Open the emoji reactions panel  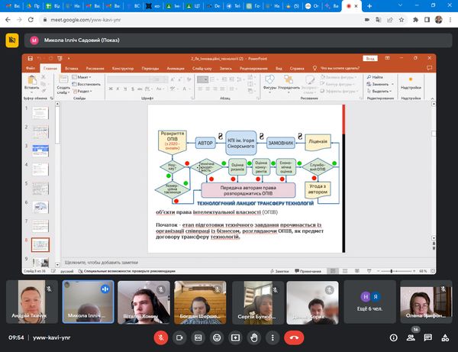pyautogui.click(x=217, y=337)
